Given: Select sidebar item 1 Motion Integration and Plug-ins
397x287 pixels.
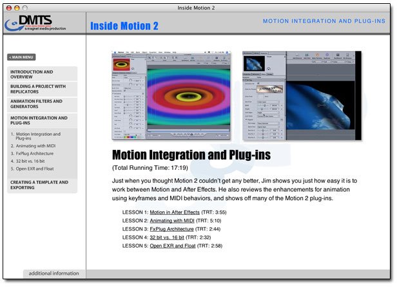Looking at the screenshot, I should pos(35,136).
